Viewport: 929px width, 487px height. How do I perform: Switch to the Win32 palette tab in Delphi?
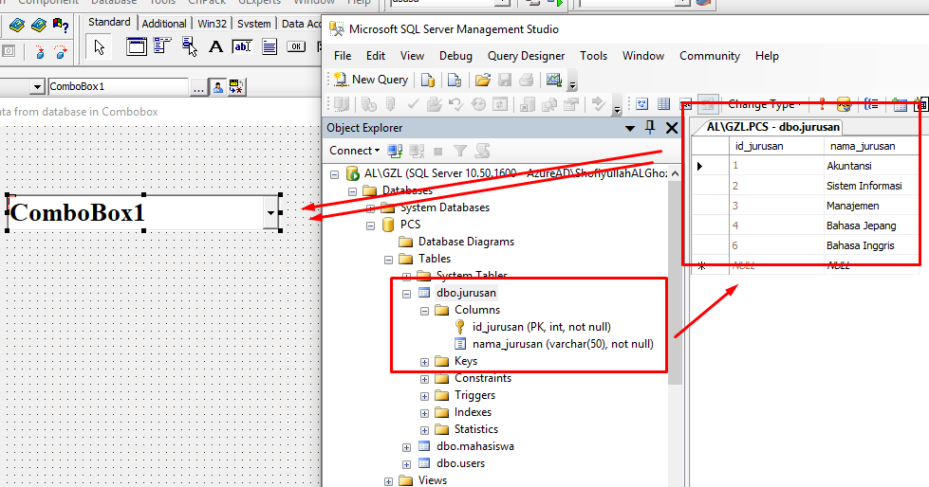213,23
